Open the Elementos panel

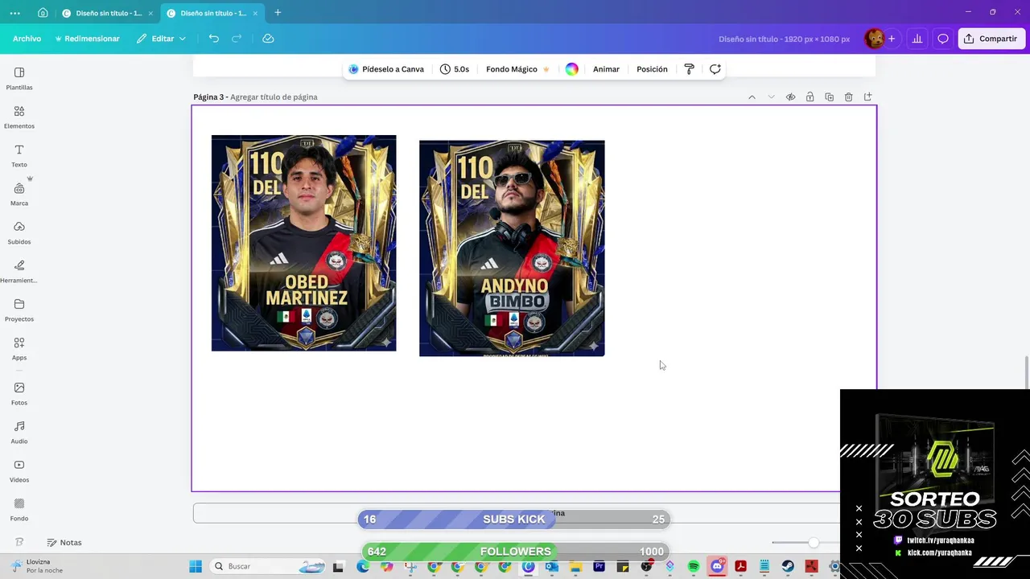coord(19,117)
